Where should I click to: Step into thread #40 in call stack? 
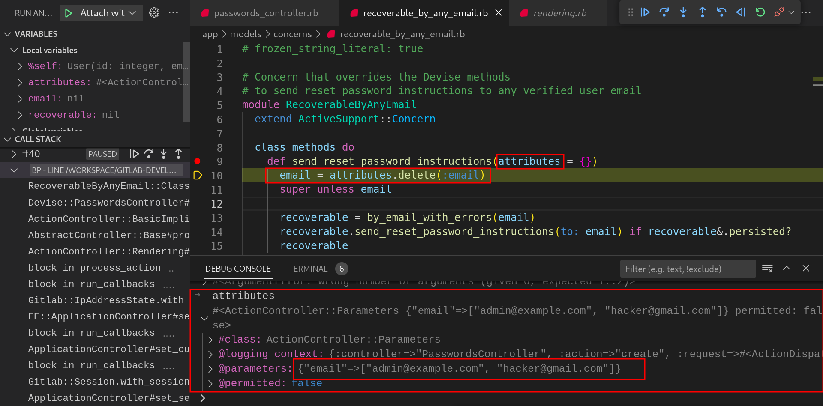(x=164, y=154)
